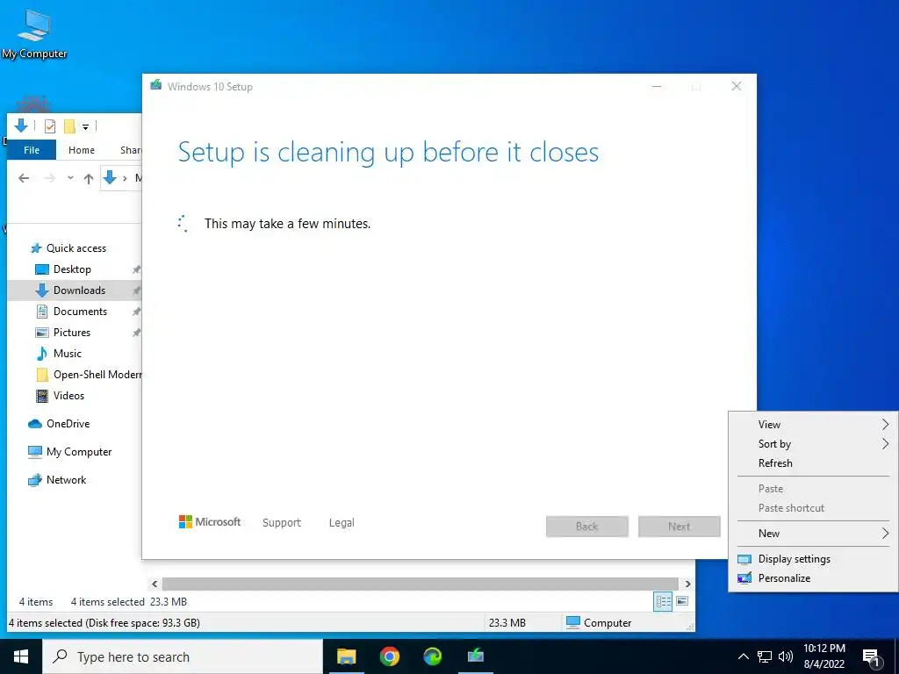This screenshot has width=899, height=674.
Task: Open recent locations dropdown arrow
Action: point(70,177)
